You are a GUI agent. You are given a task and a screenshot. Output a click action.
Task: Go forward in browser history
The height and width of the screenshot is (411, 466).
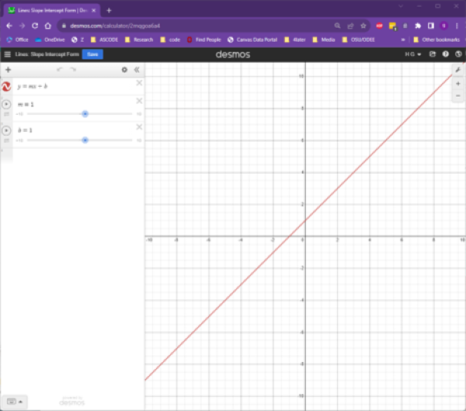tap(22, 26)
